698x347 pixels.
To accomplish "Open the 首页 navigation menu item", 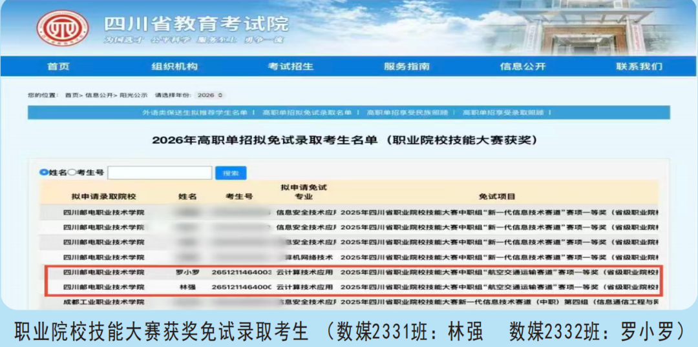I will (59, 66).
